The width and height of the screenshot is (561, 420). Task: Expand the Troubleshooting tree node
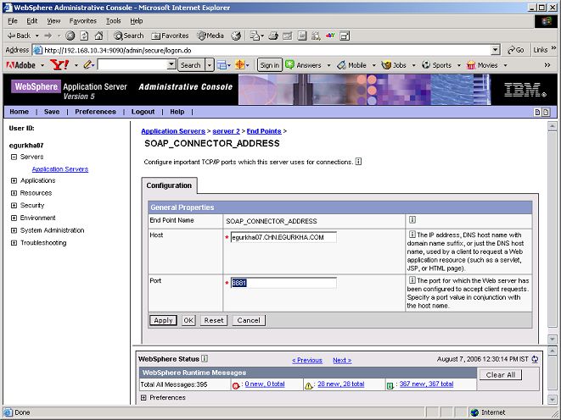point(14,243)
